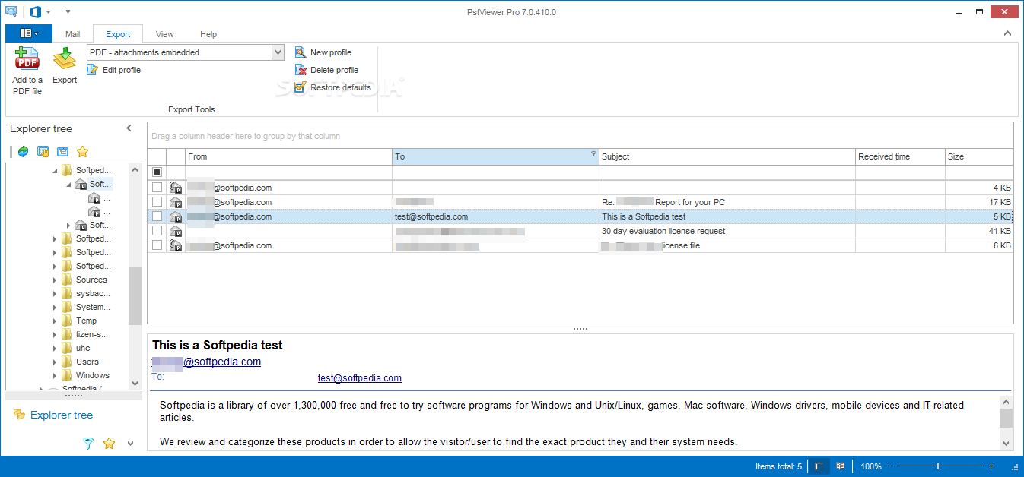Screen dimensions: 1024x477
Task: Click the Explorer tree vertical scrollbar
Action: [x=135, y=297]
